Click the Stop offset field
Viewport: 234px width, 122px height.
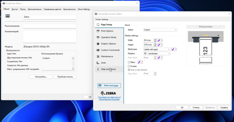pos(148,74)
